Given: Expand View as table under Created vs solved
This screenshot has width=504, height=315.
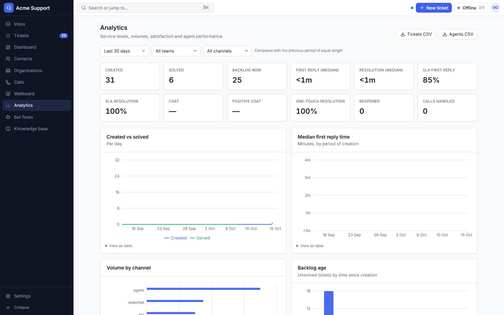Looking at the screenshot, I should pos(119,246).
